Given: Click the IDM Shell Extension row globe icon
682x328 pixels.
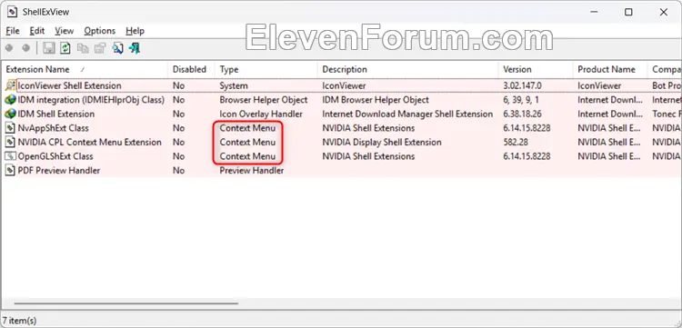Looking at the screenshot, I should point(10,114).
